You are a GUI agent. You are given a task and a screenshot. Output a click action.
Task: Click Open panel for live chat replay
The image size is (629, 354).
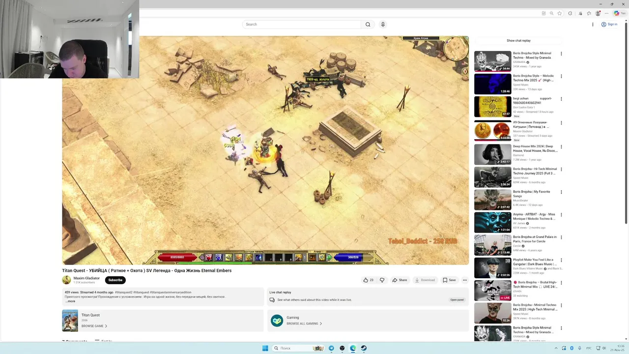coord(457,300)
